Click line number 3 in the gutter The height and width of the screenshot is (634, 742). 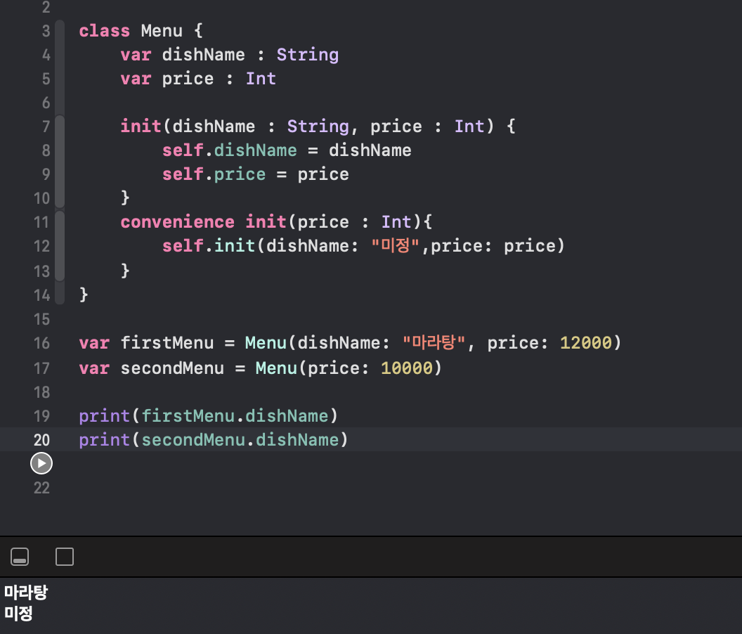pyautogui.click(x=46, y=31)
